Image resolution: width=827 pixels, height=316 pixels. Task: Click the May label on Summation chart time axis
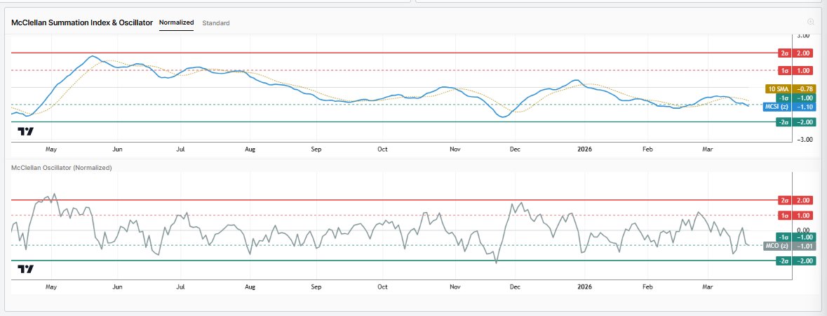coord(51,150)
